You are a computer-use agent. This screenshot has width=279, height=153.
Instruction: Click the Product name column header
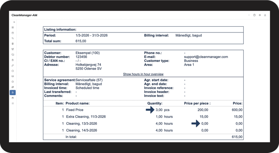tap(77, 103)
